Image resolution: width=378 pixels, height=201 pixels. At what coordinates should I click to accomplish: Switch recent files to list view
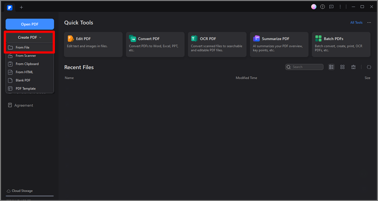tap(332, 67)
